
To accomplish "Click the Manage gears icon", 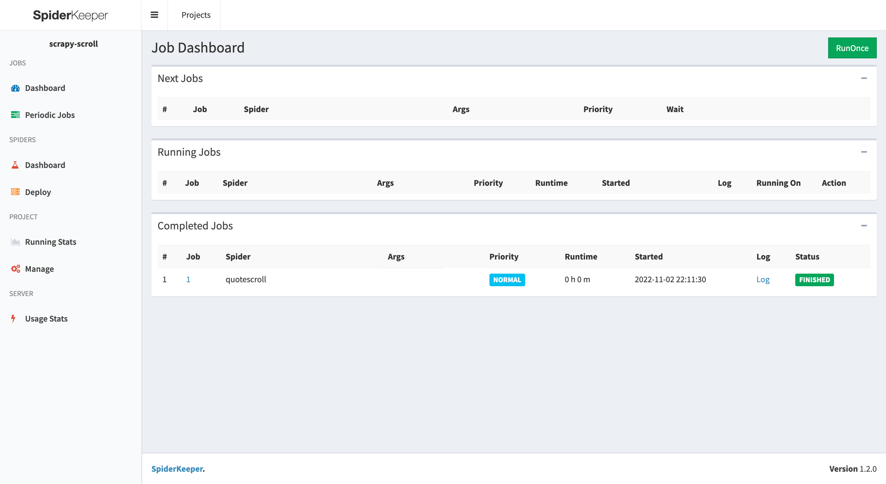I will tap(15, 269).
